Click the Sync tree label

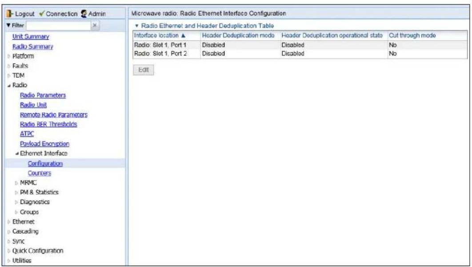tap(19, 241)
